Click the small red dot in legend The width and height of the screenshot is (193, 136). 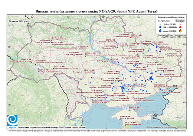pyautogui.click(x=180, y=24)
